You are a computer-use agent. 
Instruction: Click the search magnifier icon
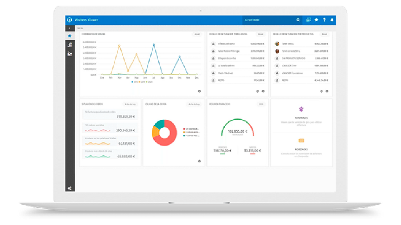[298, 20]
